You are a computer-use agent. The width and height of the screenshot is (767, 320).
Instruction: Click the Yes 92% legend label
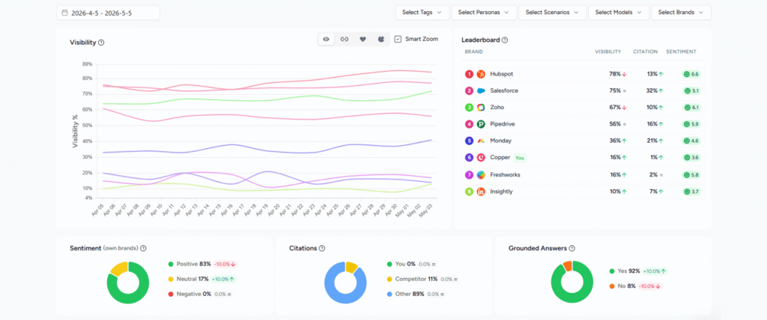tap(629, 271)
